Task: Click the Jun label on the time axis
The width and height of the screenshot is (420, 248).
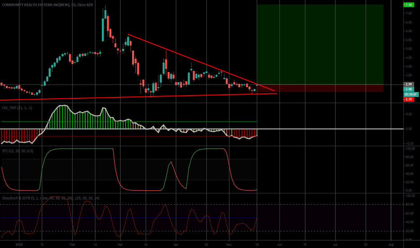Action: (x=280, y=244)
